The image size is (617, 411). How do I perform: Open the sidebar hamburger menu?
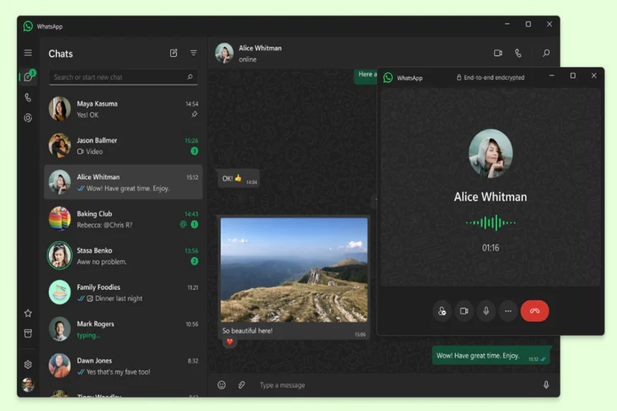click(x=27, y=52)
